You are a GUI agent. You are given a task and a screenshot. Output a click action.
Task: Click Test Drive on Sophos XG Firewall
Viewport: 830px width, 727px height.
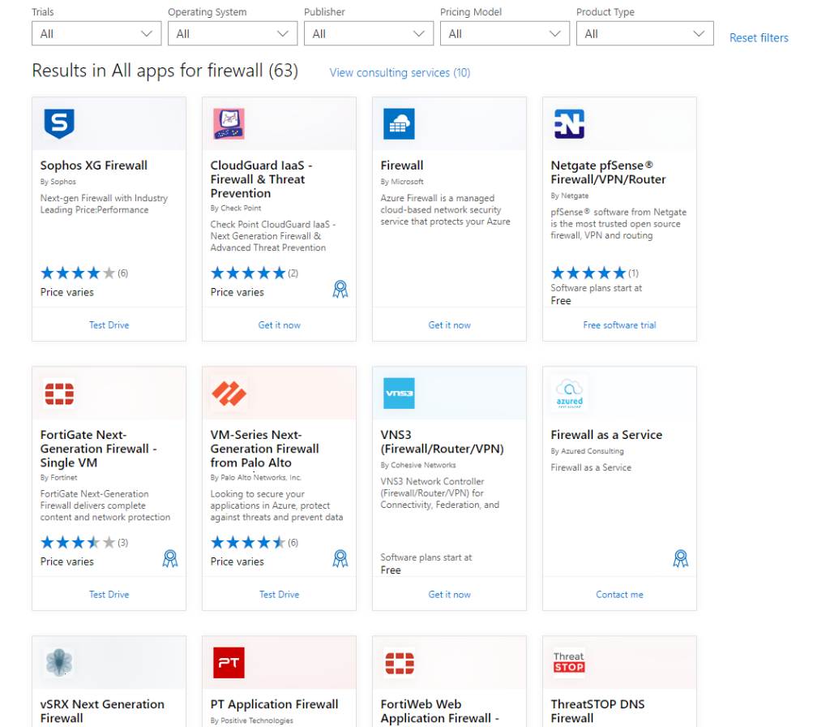coord(109,325)
